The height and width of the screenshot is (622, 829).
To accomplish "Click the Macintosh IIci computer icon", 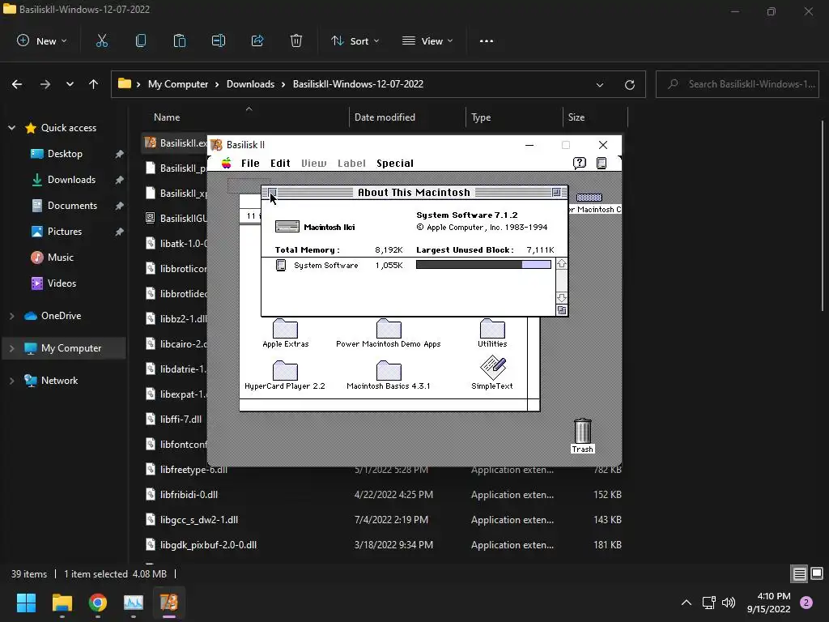I will tap(287, 227).
